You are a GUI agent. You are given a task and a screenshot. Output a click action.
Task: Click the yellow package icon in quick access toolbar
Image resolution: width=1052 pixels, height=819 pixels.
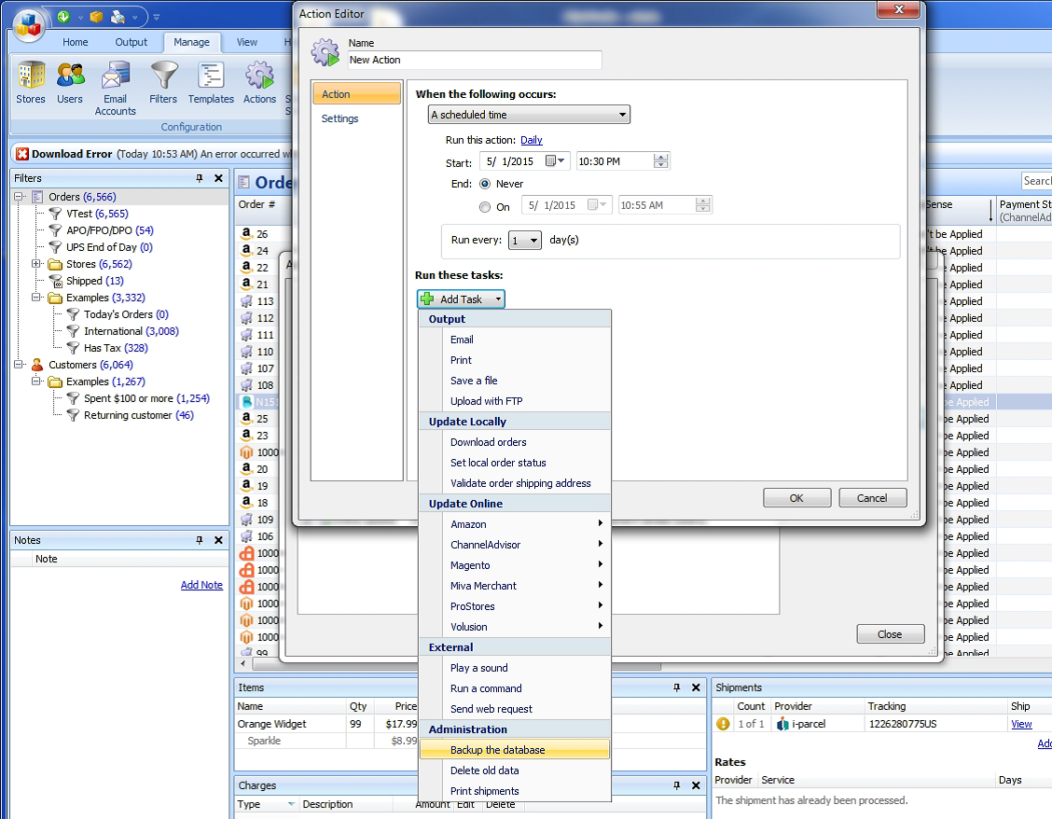pos(96,16)
